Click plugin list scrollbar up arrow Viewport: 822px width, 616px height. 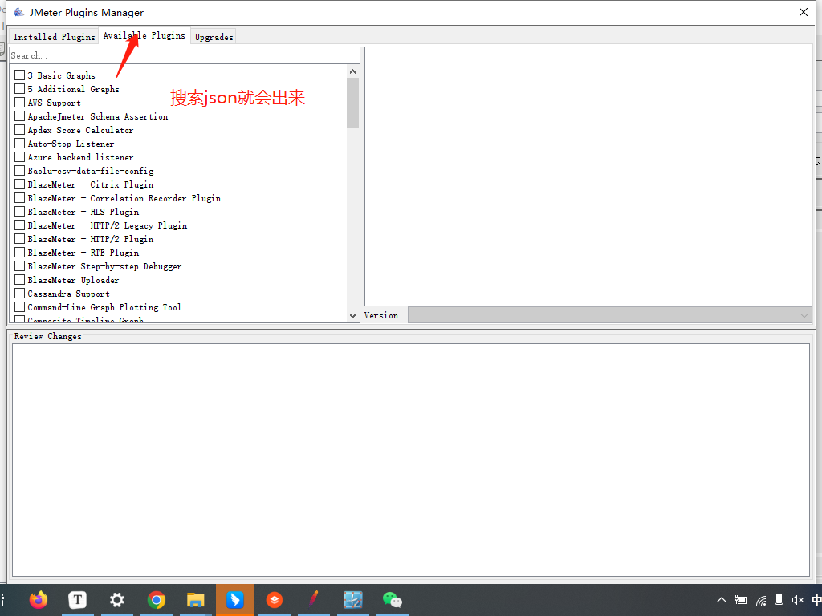pyautogui.click(x=353, y=71)
